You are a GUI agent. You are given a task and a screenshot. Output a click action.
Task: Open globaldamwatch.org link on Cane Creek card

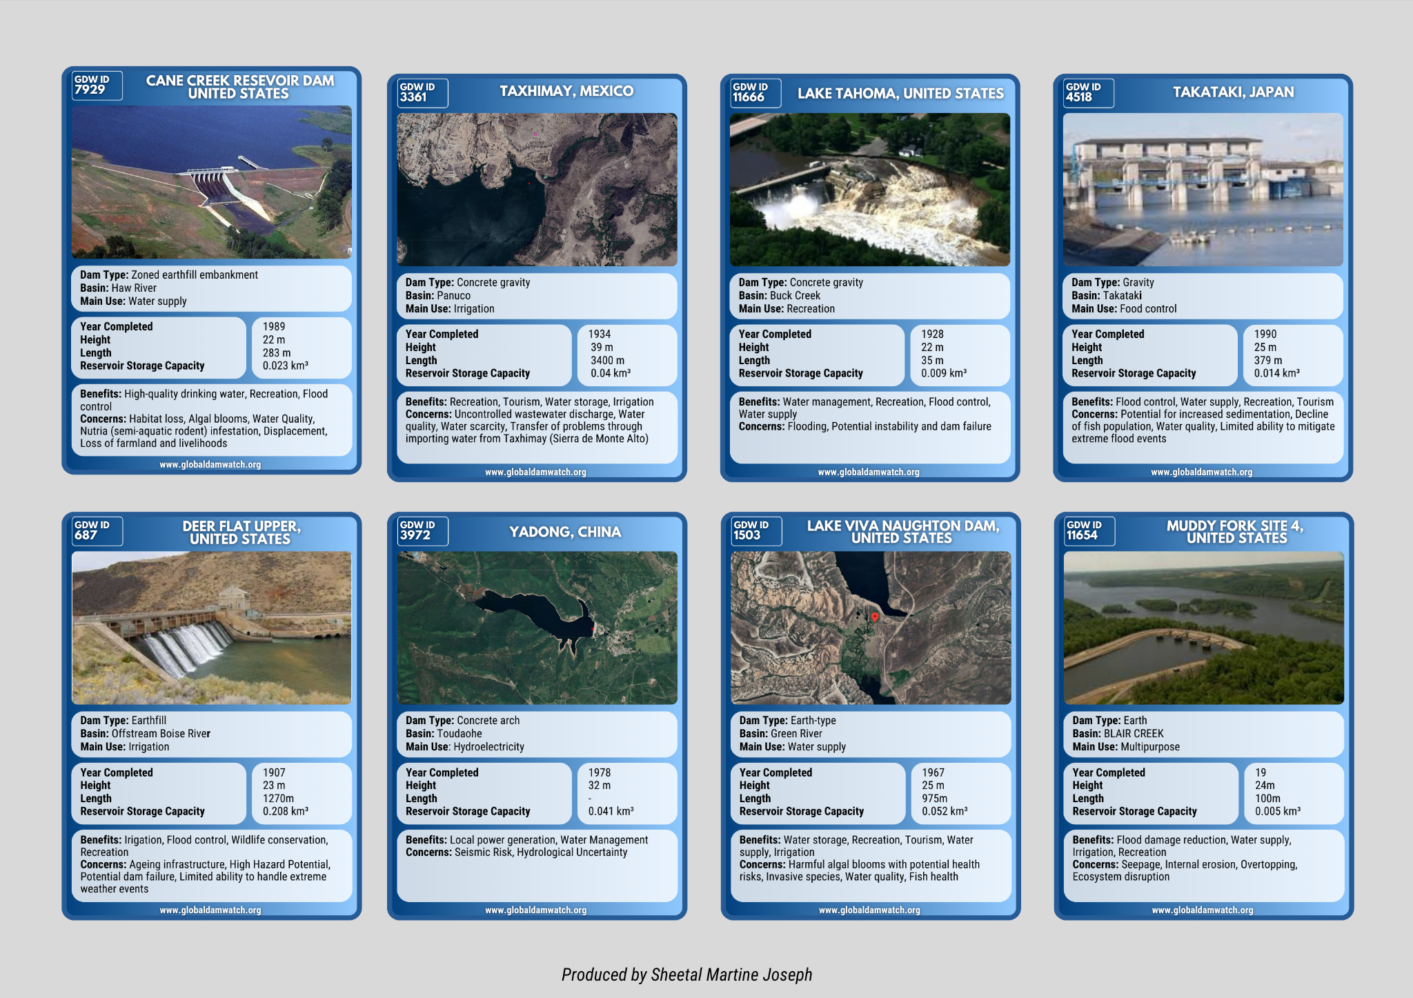210,465
